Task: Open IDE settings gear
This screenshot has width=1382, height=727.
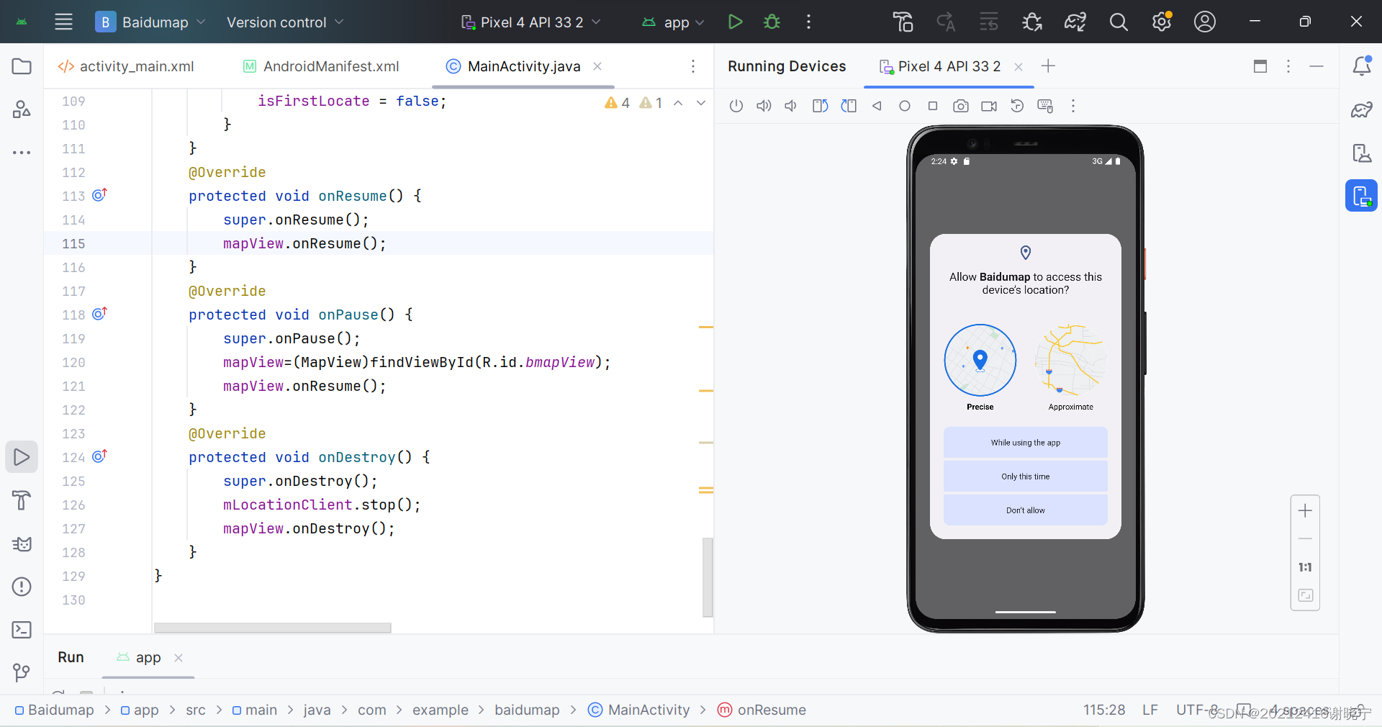Action: click(x=1162, y=22)
